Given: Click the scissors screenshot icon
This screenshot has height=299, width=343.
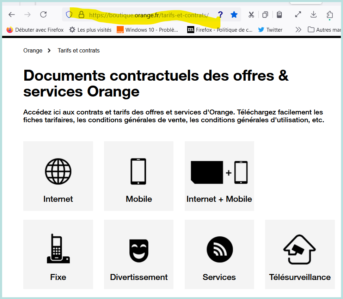Looking at the screenshot, I should point(251,14).
